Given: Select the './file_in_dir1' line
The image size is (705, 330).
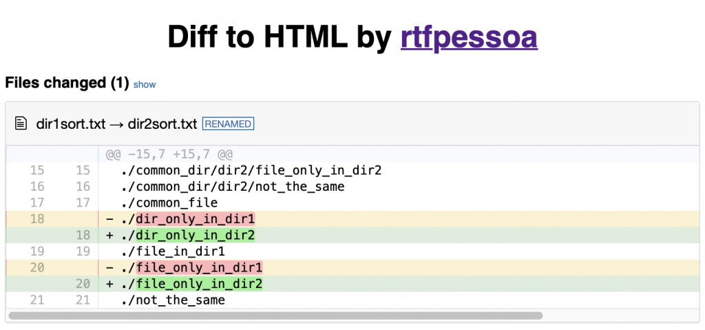Looking at the screenshot, I should 173,251.
